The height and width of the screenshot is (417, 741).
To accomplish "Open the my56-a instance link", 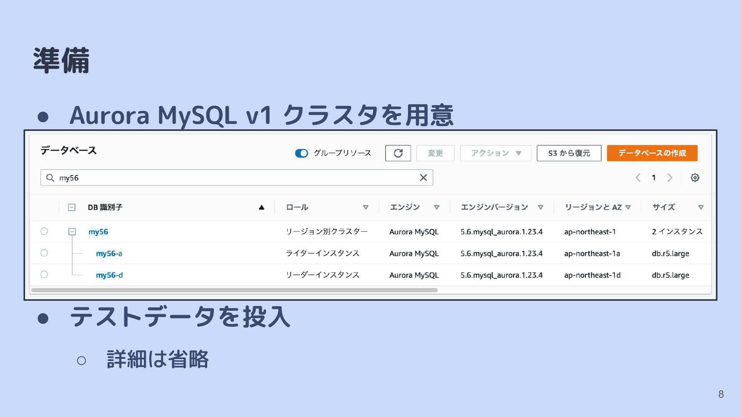I will [x=109, y=253].
